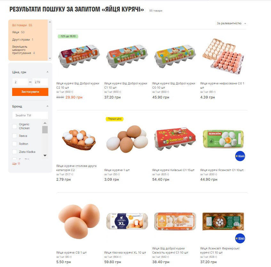
Task: Click the blue badge on Ясенсвіт С1 10шт product
Action: (240, 156)
